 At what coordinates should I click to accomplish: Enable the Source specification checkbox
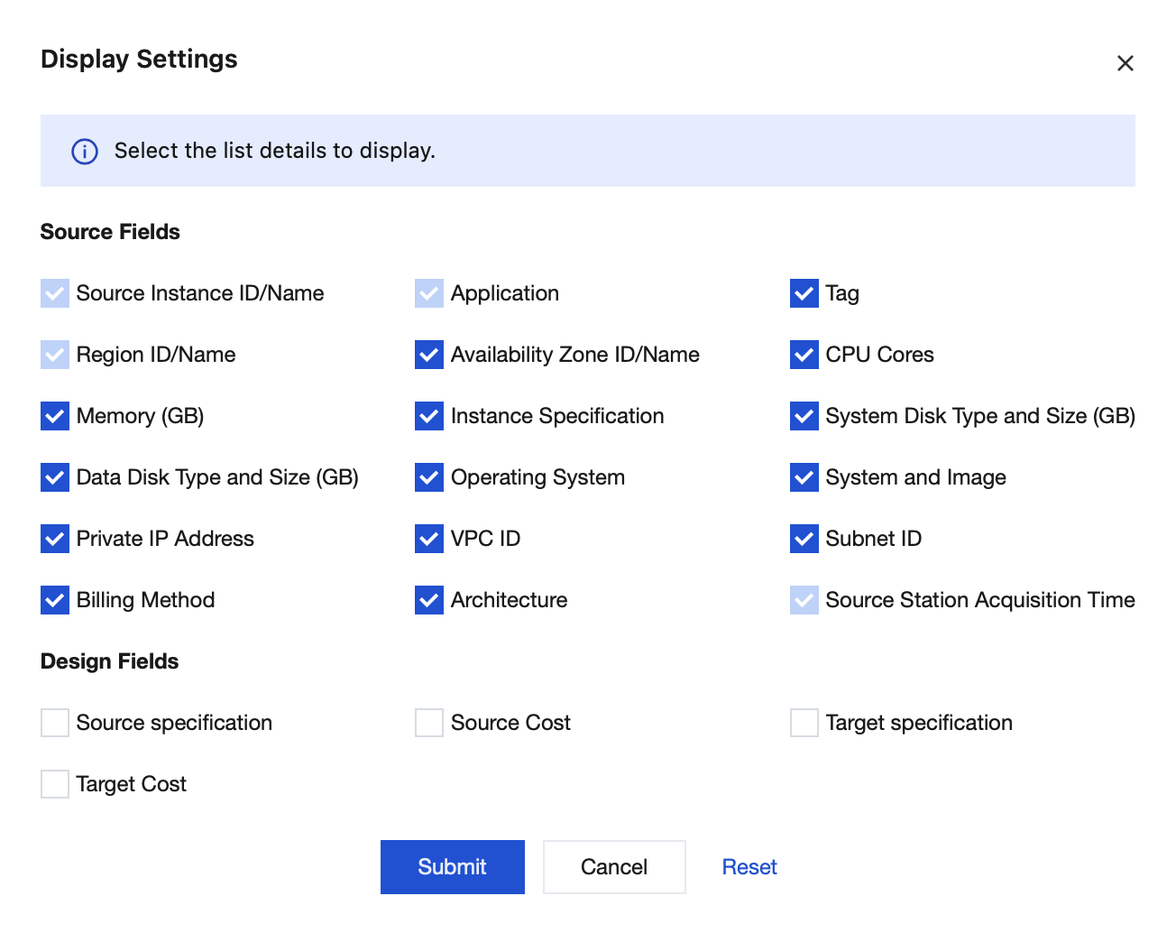click(55, 723)
